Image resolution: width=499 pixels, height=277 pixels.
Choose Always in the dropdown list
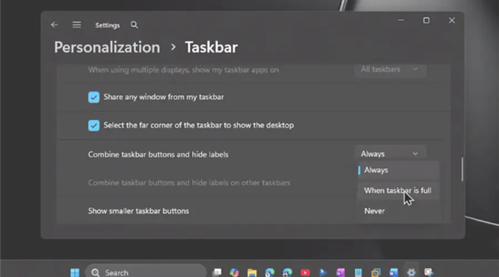tap(398, 170)
